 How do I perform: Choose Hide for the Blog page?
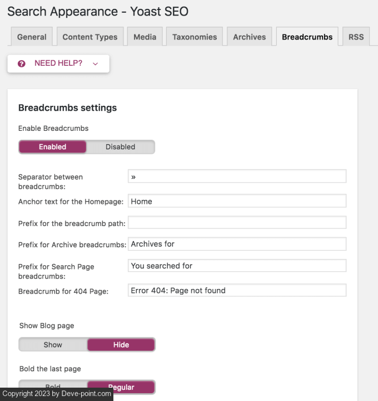point(121,345)
